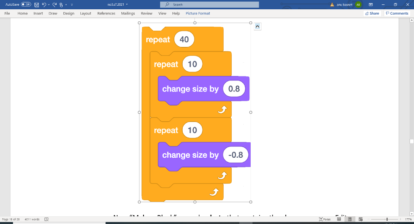Click the bottom-middle picture resize handle
The image size is (414, 224).
[x=195, y=202]
